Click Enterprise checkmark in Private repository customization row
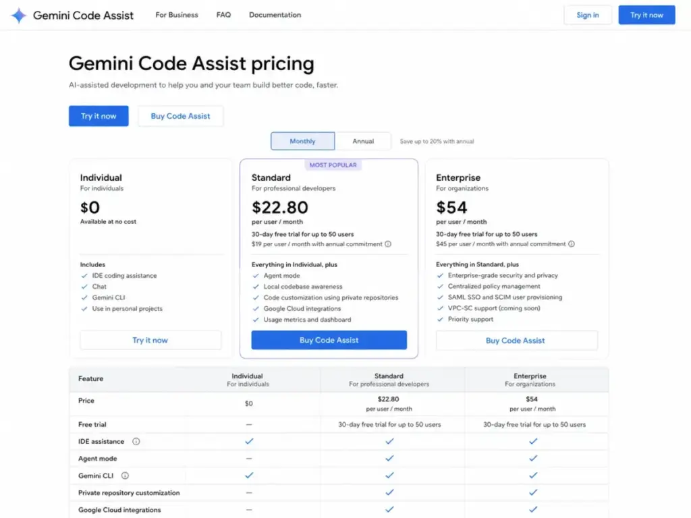The height and width of the screenshot is (518, 691). coord(533,492)
